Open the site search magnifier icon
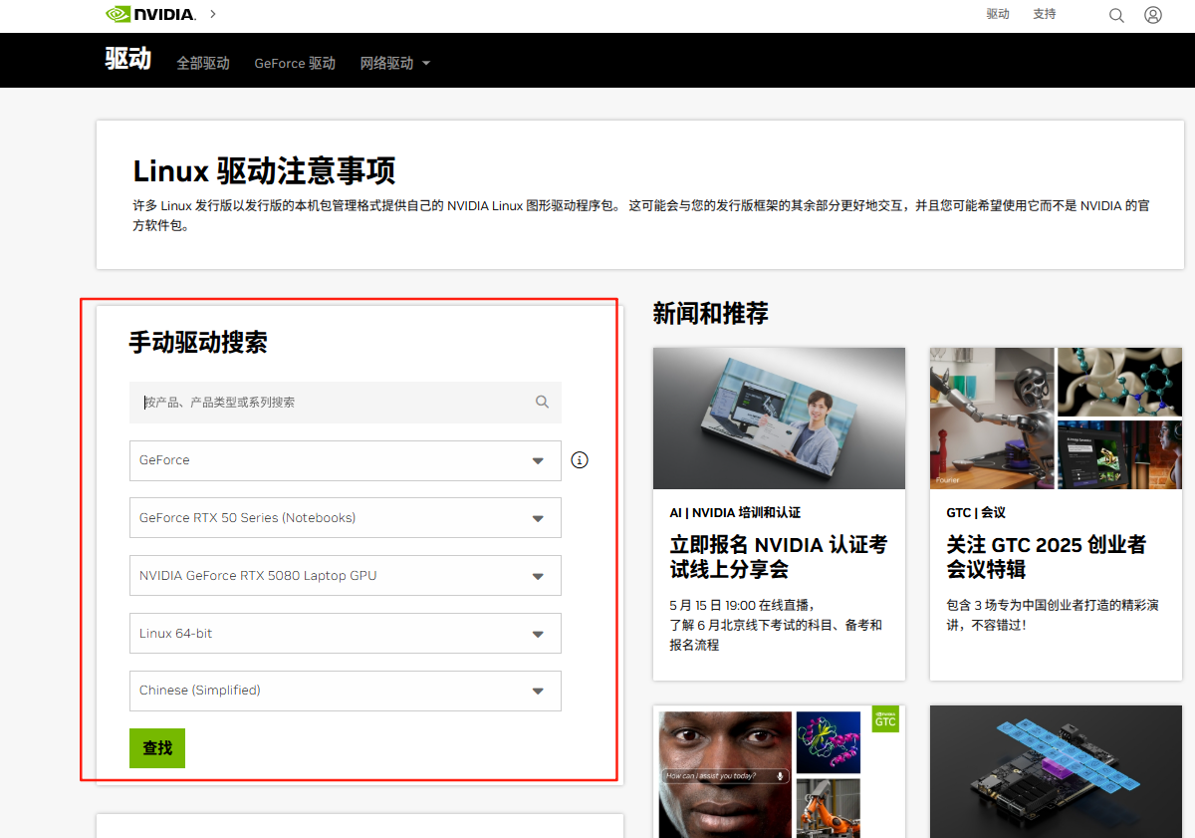This screenshot has height=838, width=1195. pyautogui.click(x=1116, y=15)
